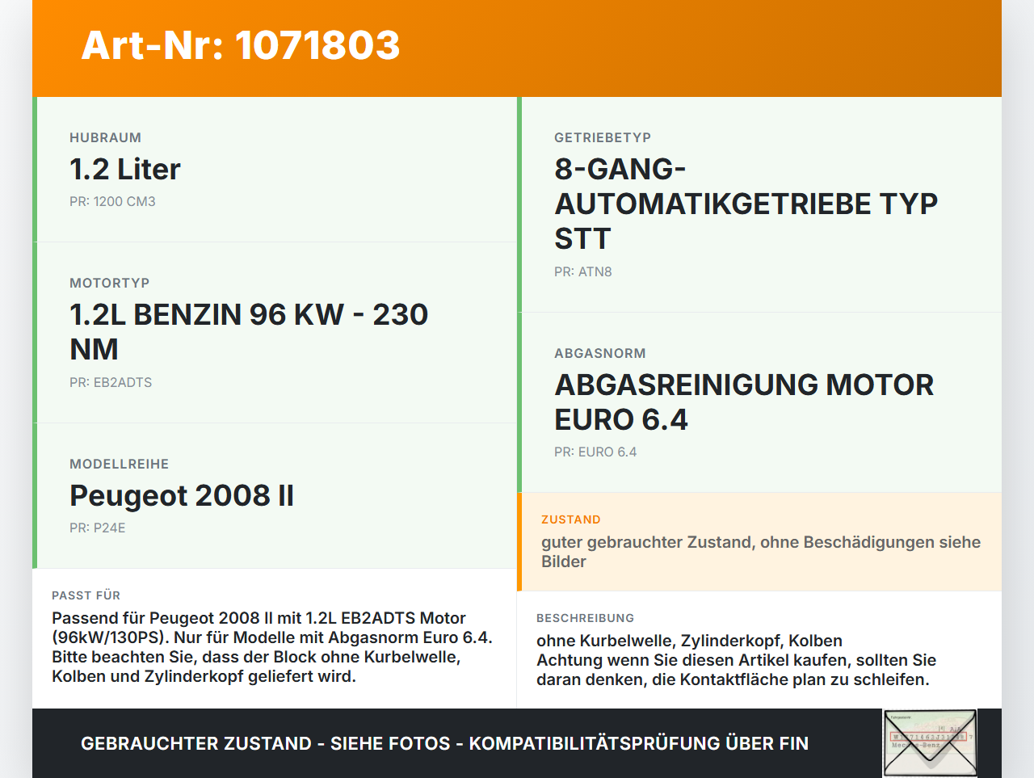Viewport: 1034px width, 778px height.
Task: Click the 'PR: ATN8' code
Action: click(583, 271)
